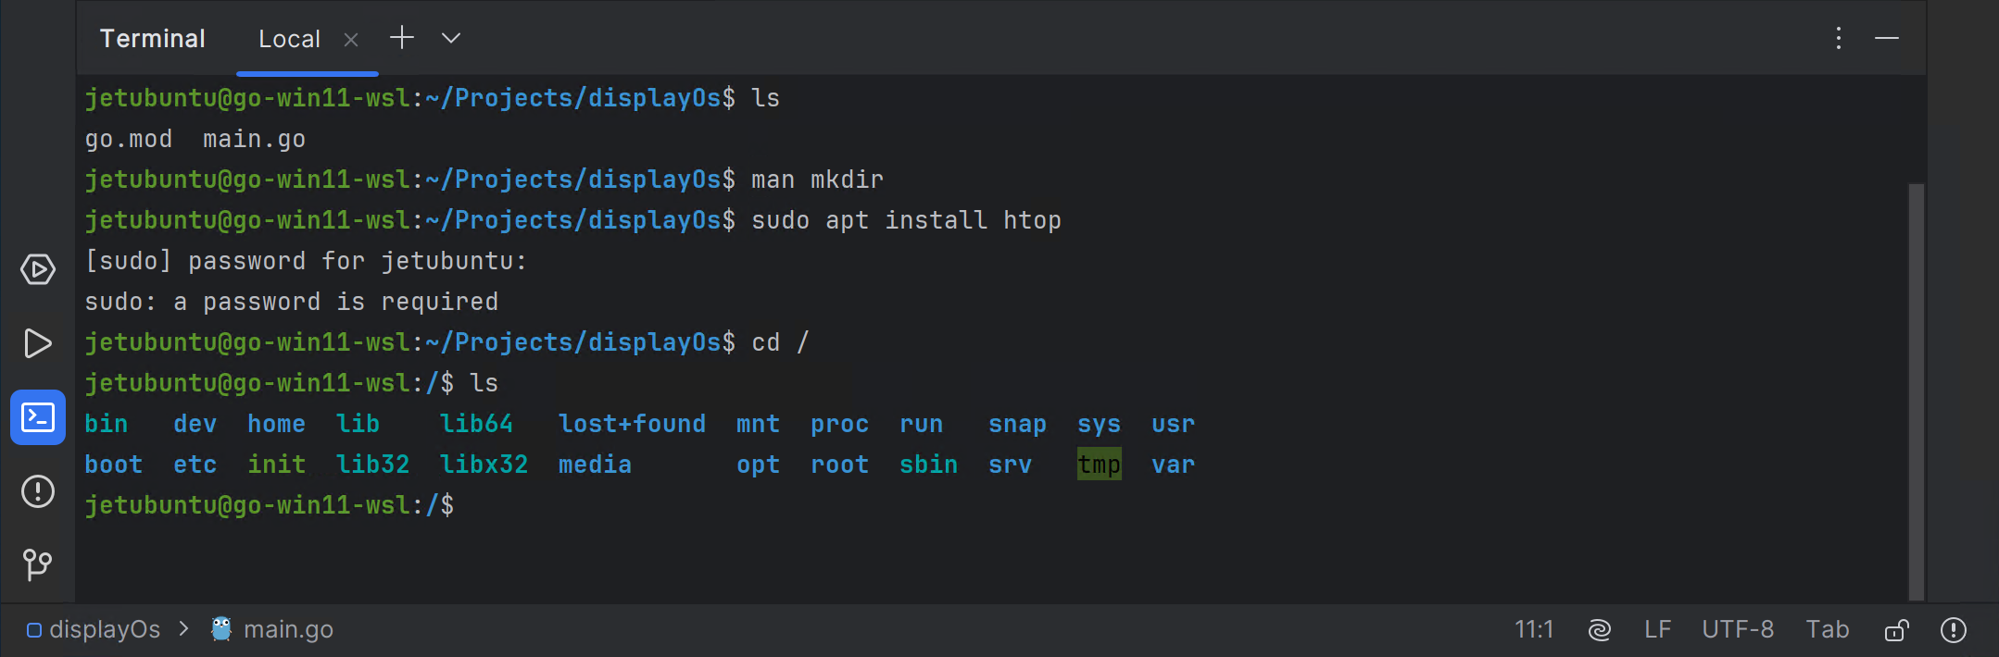This screenshot has height=657, width=1999.
Task: Click the Go gopher icon next to main.go
Action: click(x=220, y=629)
